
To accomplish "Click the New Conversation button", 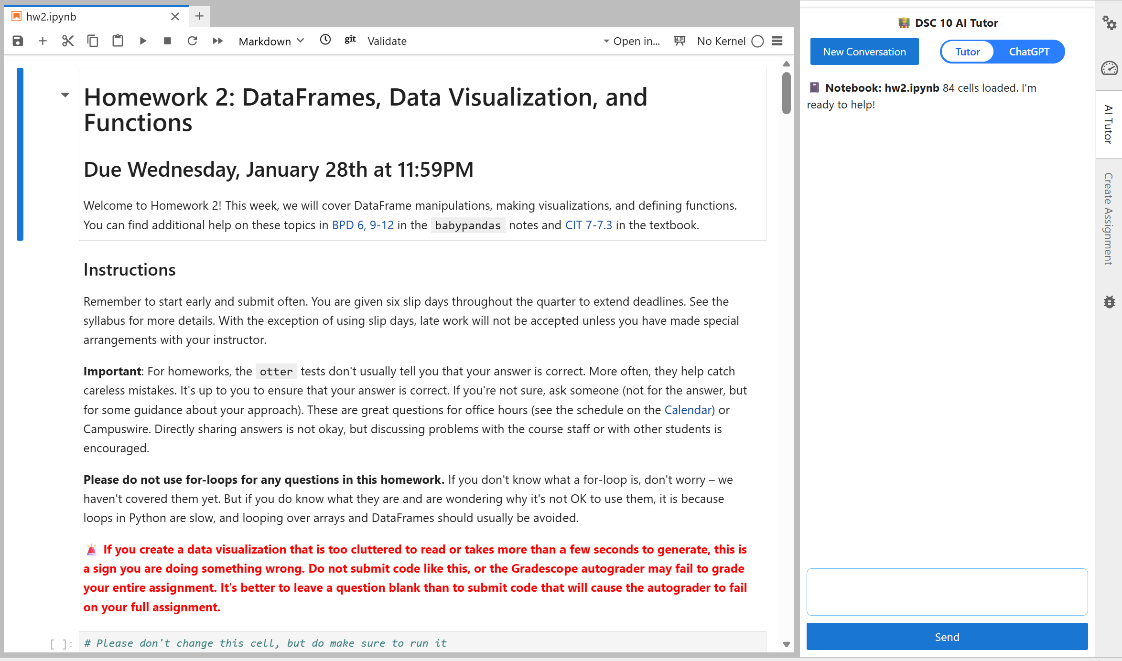I will (864, 52).
